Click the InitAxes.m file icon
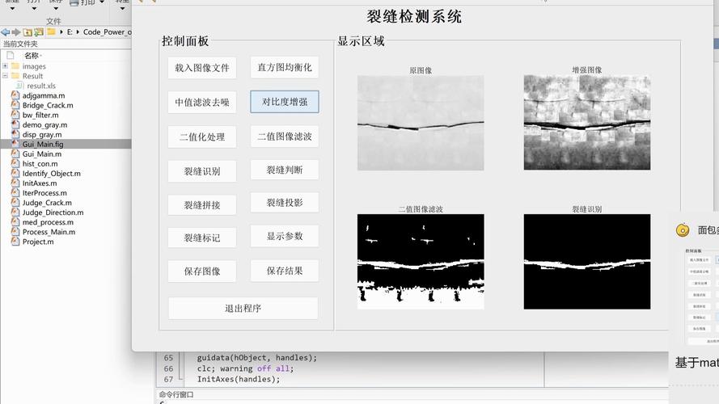This screenshot has height=404, width=719. 15,183
